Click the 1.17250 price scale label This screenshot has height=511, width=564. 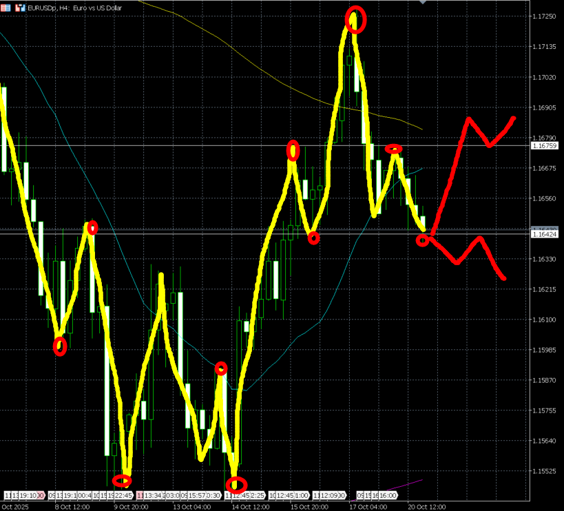click(x=545, y=16)
